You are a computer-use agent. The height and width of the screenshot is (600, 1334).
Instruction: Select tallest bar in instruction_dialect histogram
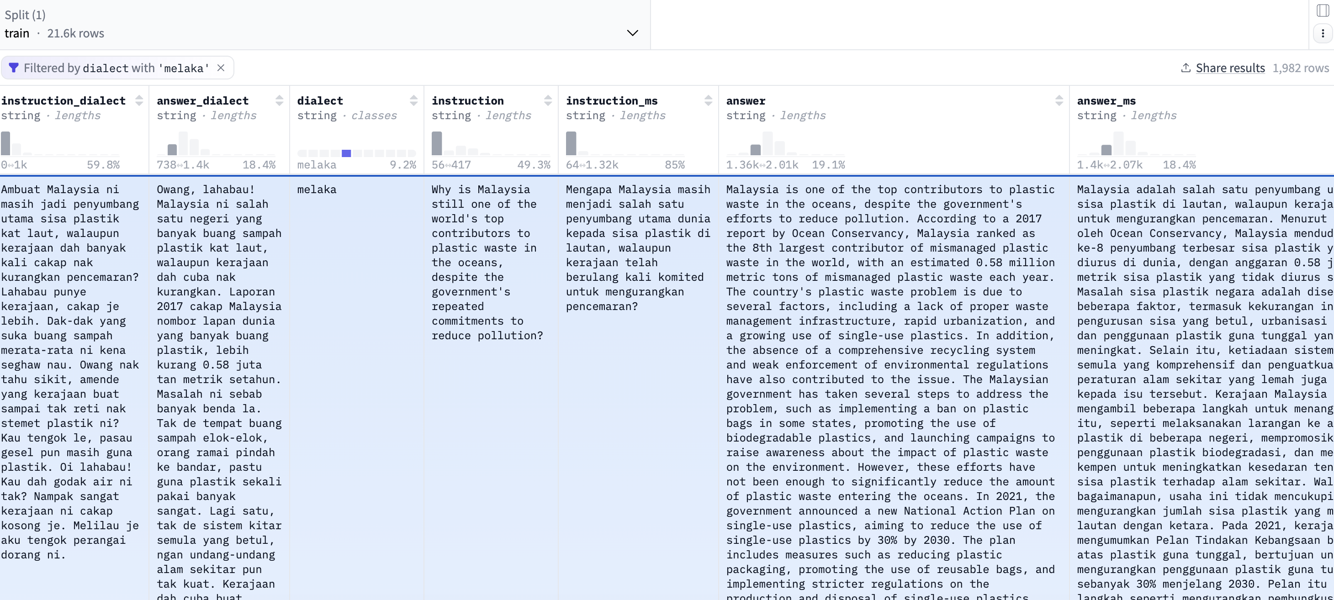(5, 143)
